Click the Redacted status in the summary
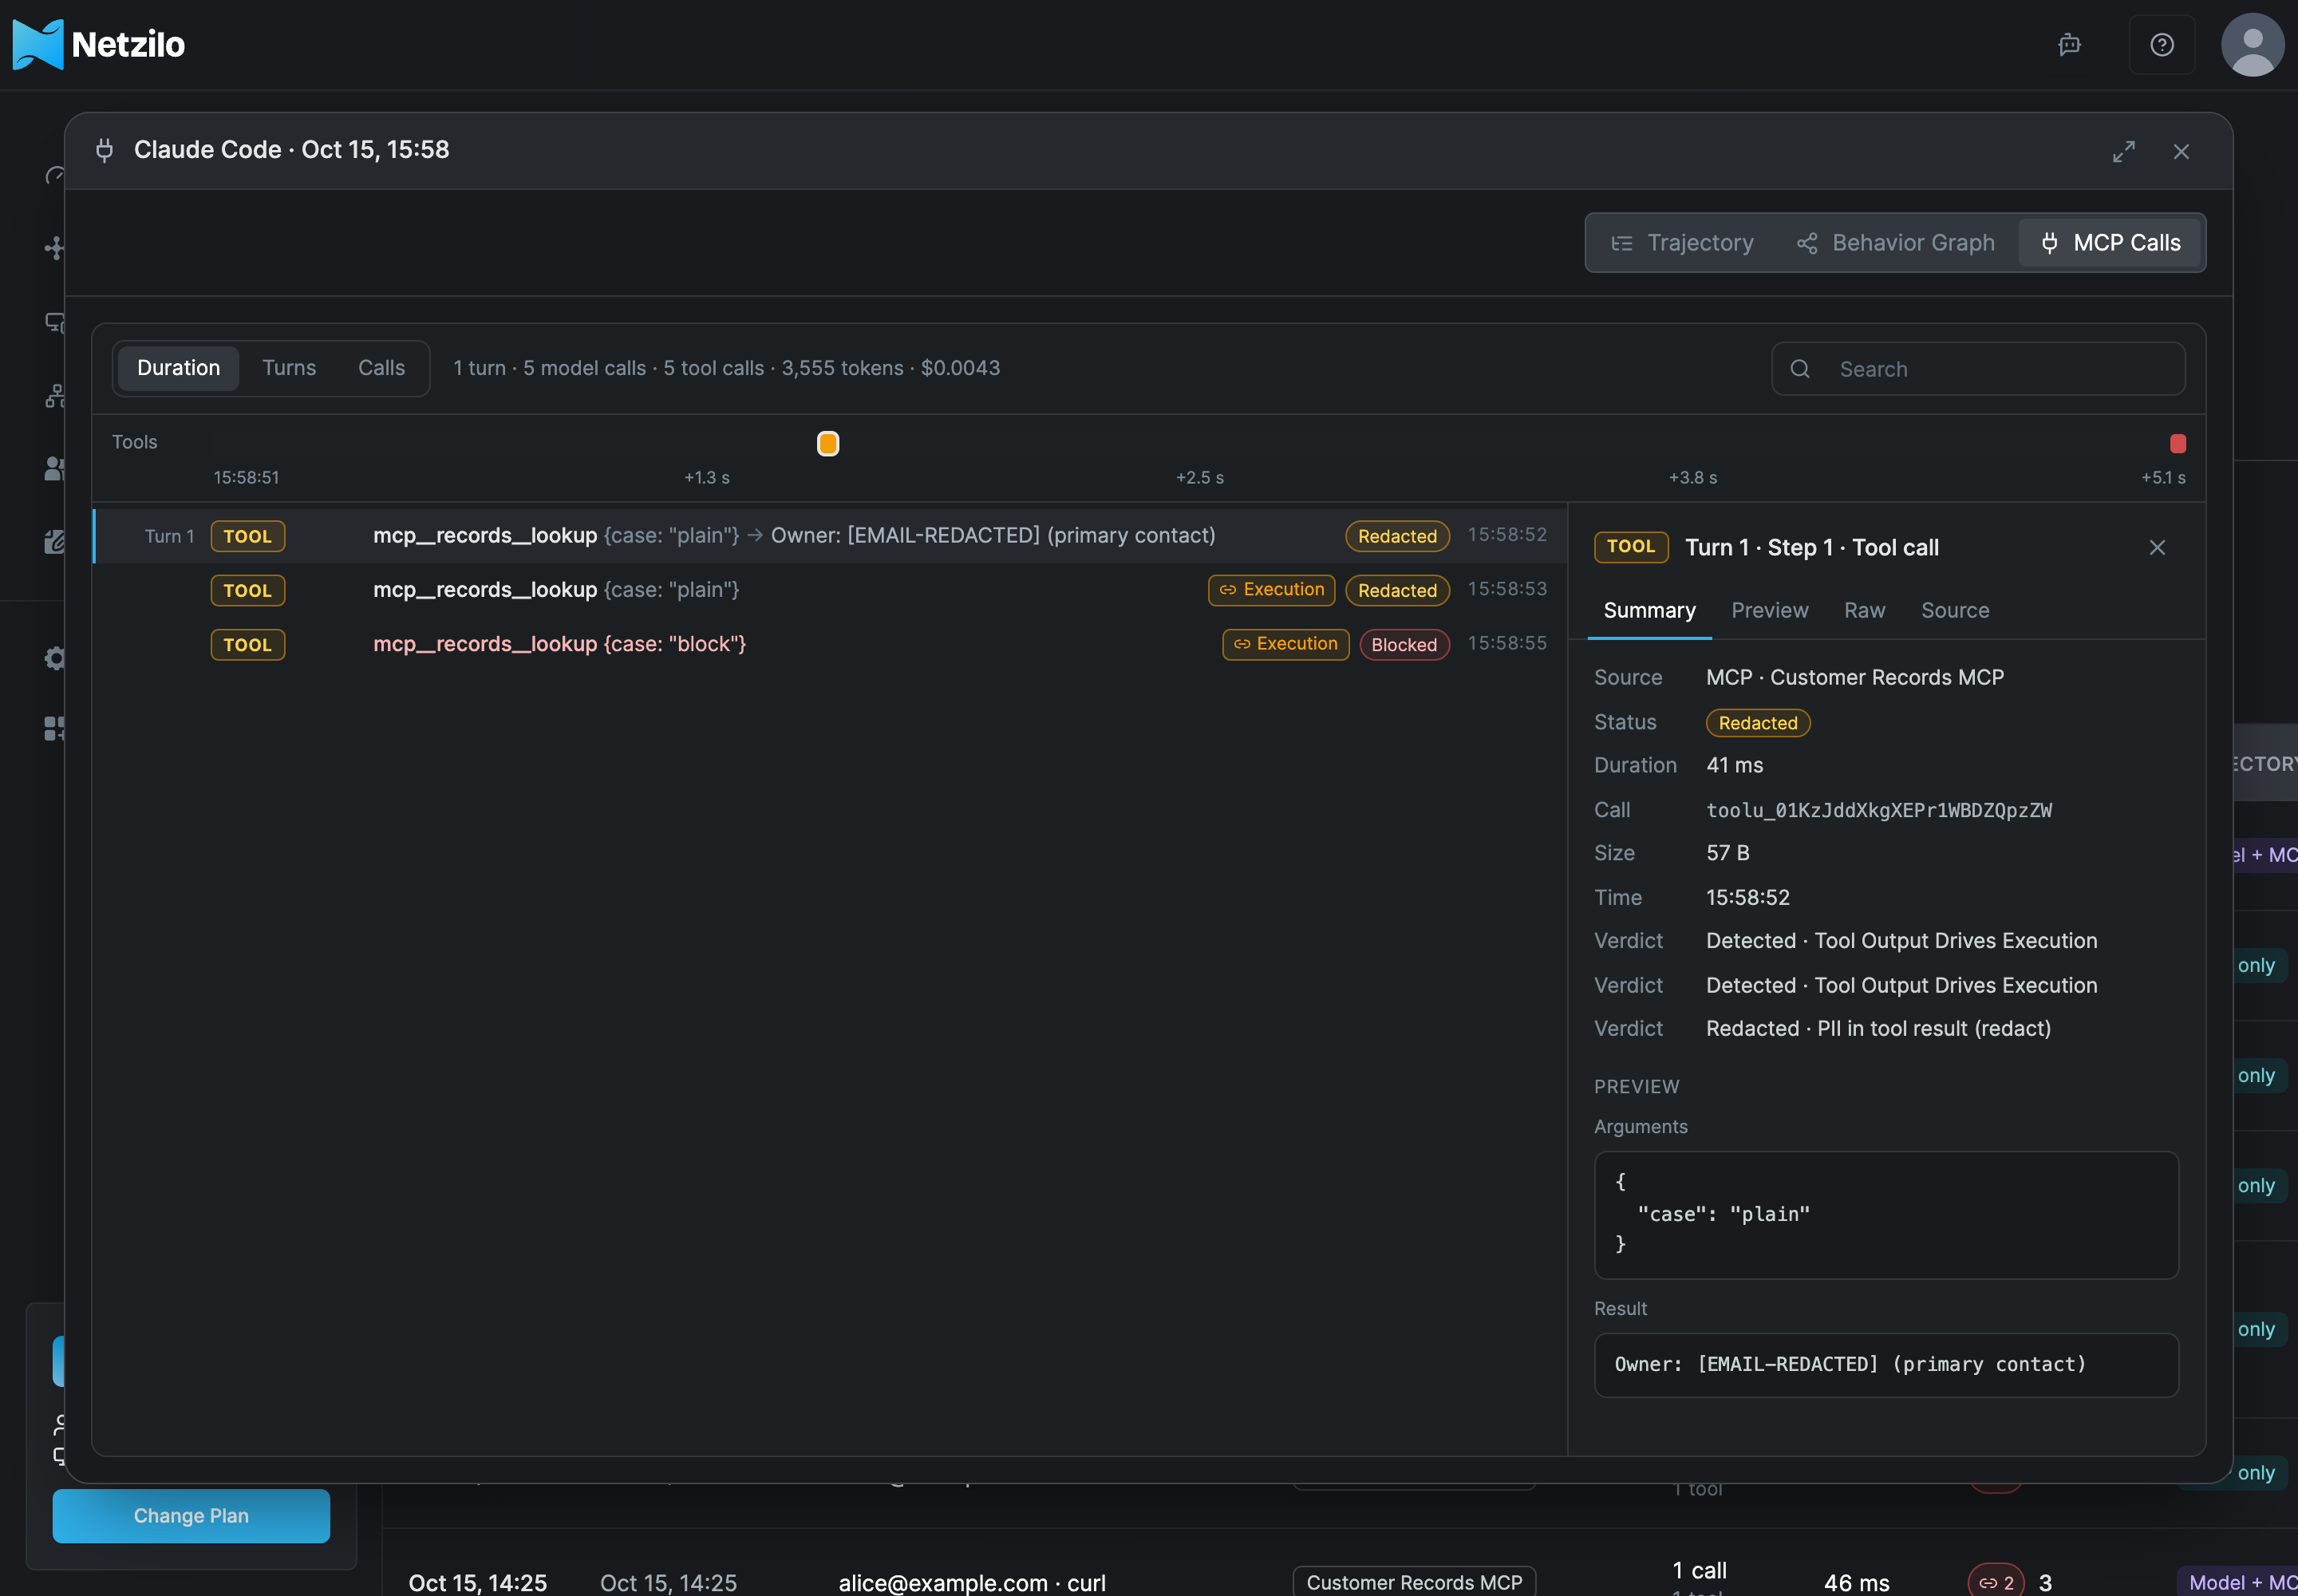 tap(1757, 723)
